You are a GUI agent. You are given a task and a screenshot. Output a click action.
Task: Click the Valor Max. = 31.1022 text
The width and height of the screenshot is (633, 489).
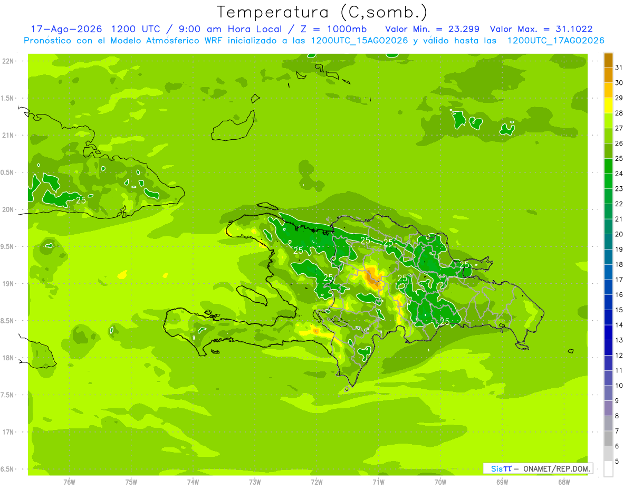(x=548, y=29)
